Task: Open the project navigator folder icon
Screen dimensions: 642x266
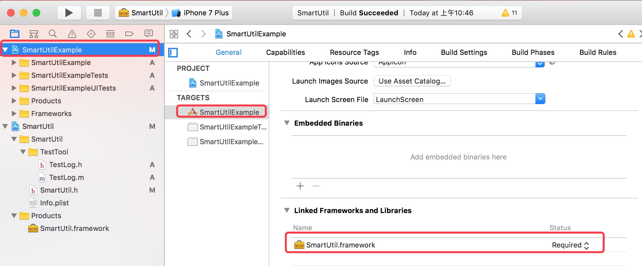Action: click(15, 33)
